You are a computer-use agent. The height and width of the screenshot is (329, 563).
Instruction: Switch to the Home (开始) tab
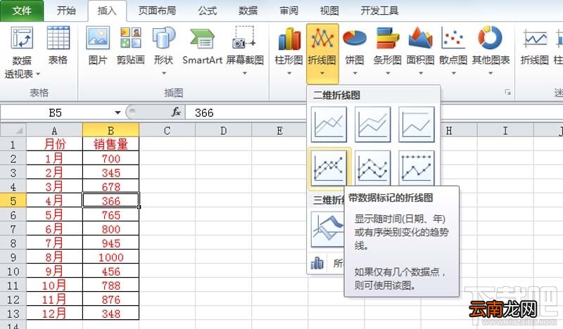[66, 11]
